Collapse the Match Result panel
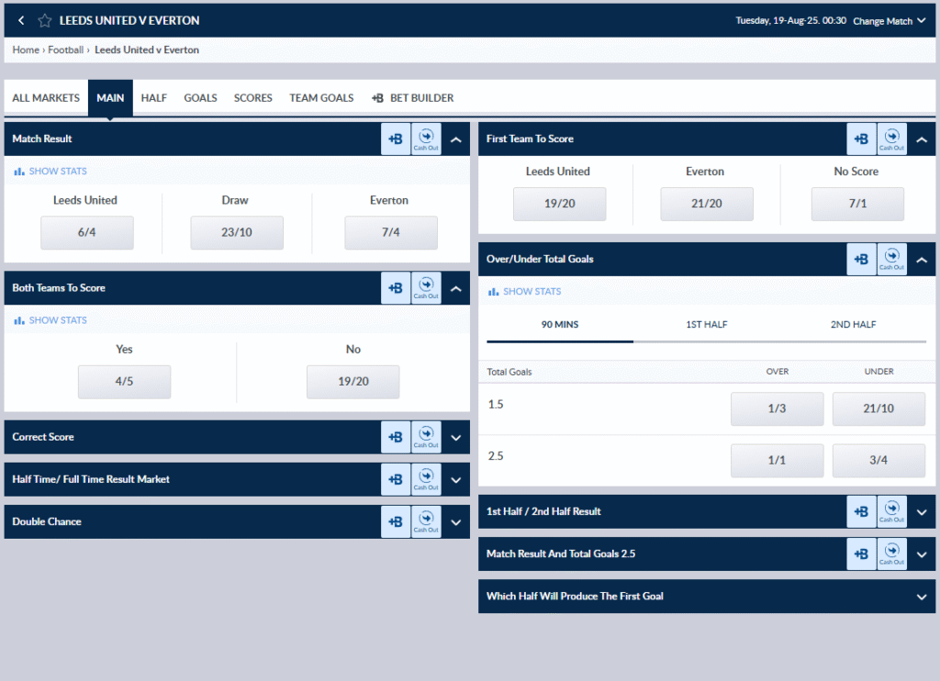940x681 pixels. [455, 139]
